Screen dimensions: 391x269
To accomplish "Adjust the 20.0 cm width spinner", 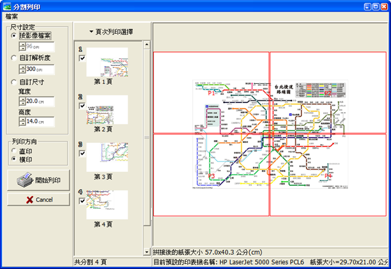I will (x=22, y=101).
